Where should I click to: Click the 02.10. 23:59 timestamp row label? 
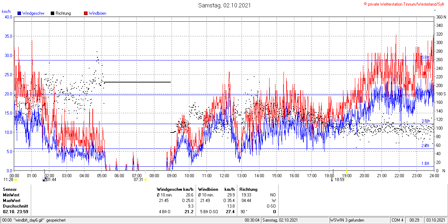(16, 212)
